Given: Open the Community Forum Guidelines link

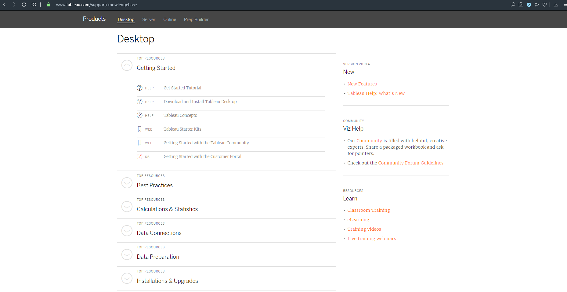Looking at the screenshot, I should coord(410,163).
